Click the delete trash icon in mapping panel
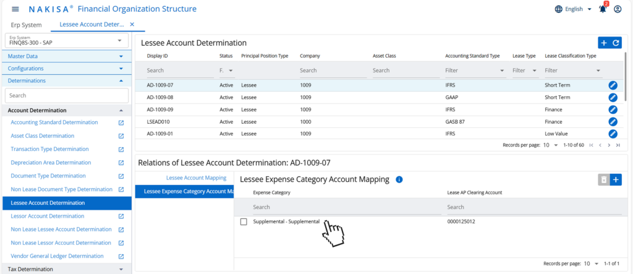Screen dimensions: 633x274 click(604, 180)
